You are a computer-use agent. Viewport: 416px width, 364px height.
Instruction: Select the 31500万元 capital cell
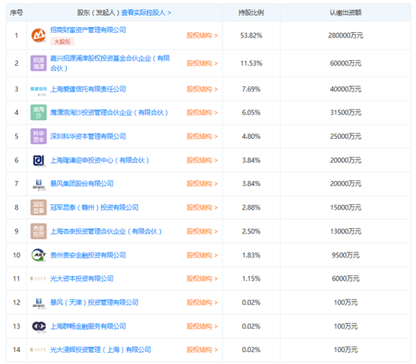coord(345,113)
